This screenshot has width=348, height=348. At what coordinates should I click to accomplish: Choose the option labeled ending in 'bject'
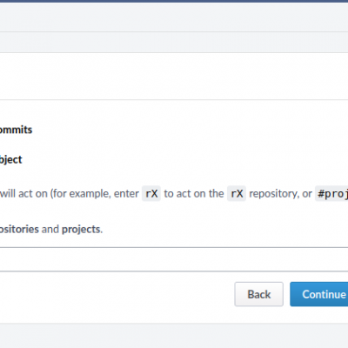pyautogui.click(x=11, y=159)
